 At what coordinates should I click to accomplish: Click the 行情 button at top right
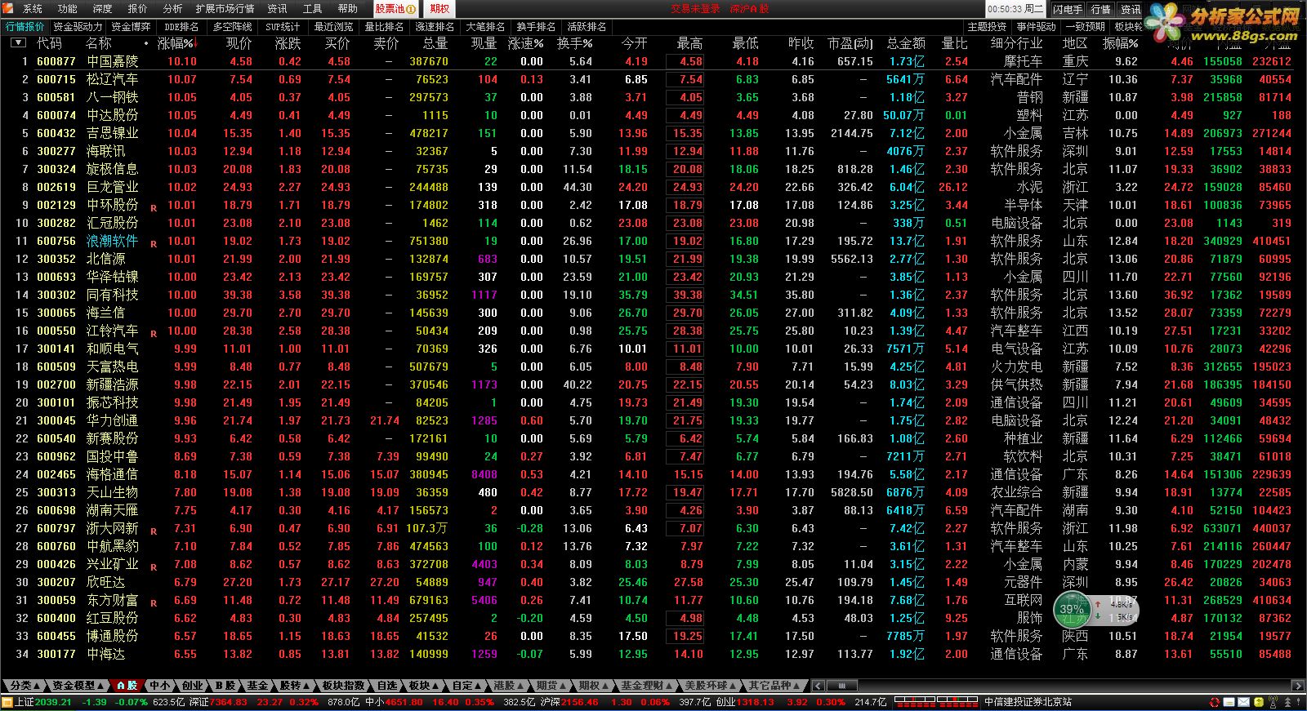click(x=1101, y=10)
